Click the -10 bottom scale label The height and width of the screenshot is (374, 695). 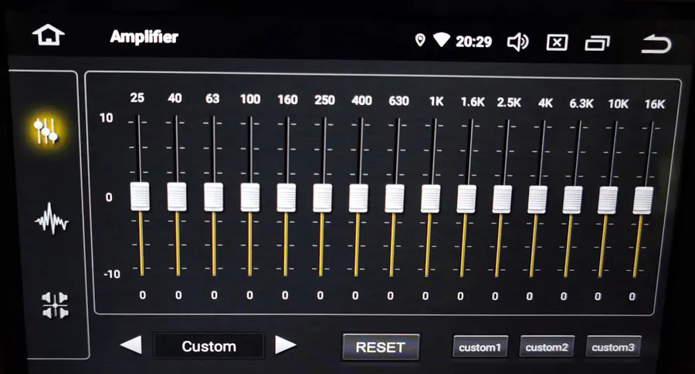coord(111,274)
